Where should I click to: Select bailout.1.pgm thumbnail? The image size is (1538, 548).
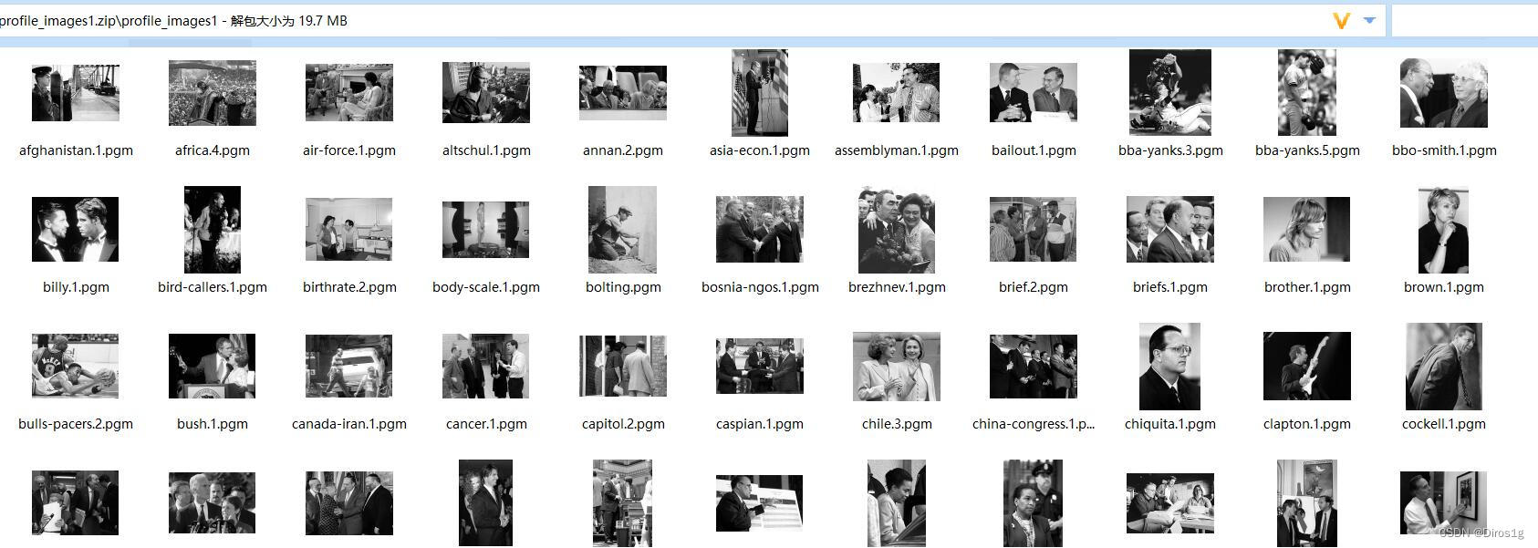pyautogui.click(x=1034, y=93)
